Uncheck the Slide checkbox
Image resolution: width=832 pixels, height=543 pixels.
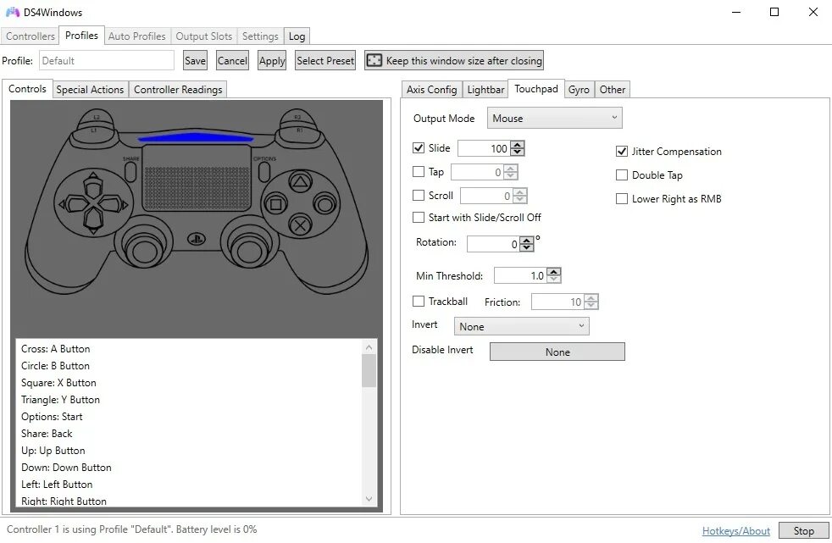tap(419, 148)
